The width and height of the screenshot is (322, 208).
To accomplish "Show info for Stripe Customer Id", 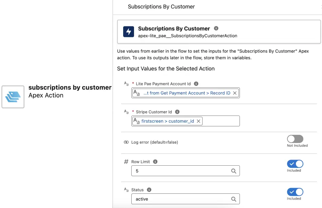I will (177, 112).
